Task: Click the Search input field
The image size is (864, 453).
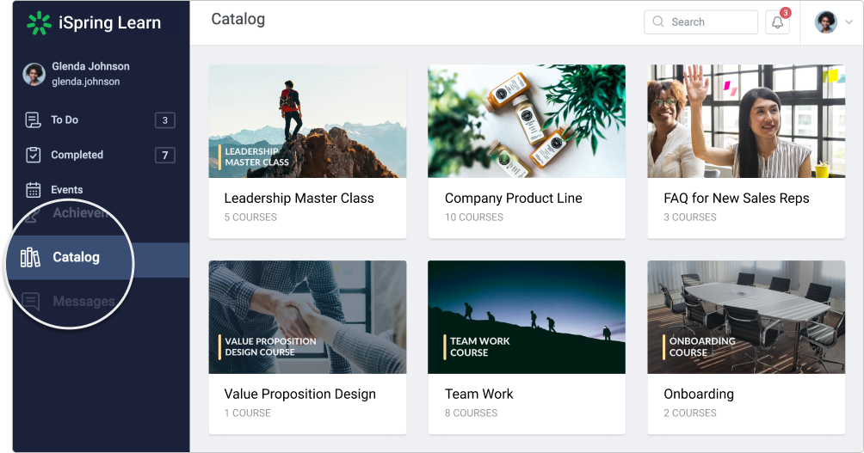Action: tap(710, 22)
